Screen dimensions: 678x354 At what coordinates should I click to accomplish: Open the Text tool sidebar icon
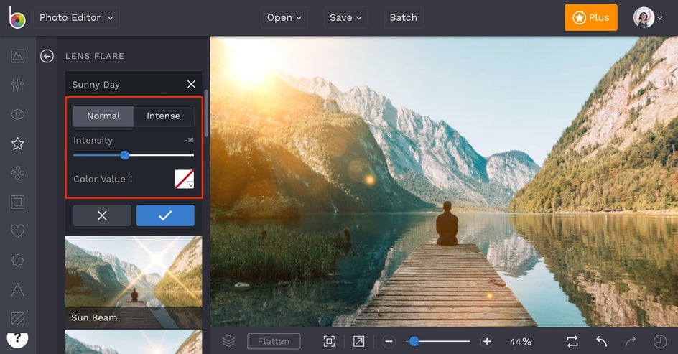[x=18, y=289]
